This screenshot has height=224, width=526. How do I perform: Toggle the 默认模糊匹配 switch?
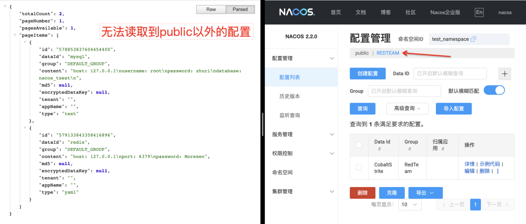click(494, 91)
